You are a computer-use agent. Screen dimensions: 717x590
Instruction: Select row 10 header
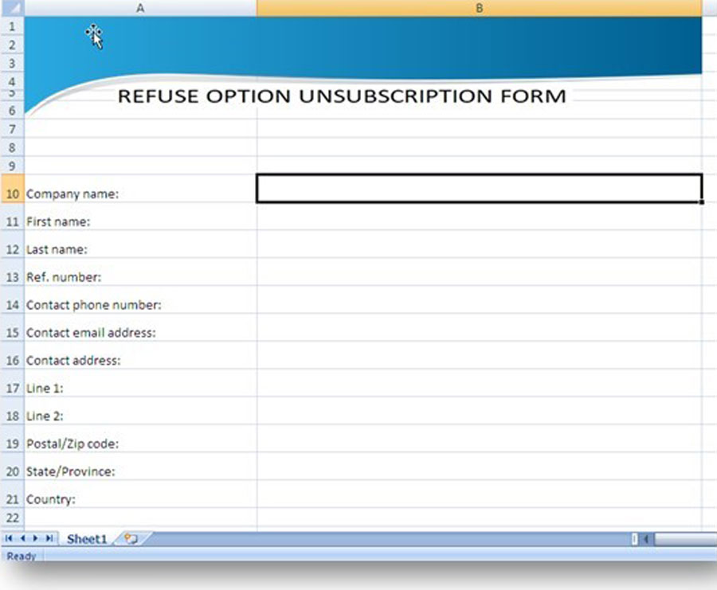click(x=12, y=188)
